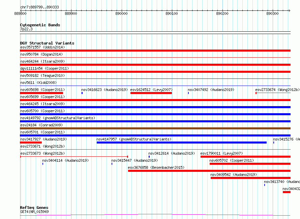300x219 pixels.
Task: Click red bar under nsv3409542
Action: pos(251,178)
